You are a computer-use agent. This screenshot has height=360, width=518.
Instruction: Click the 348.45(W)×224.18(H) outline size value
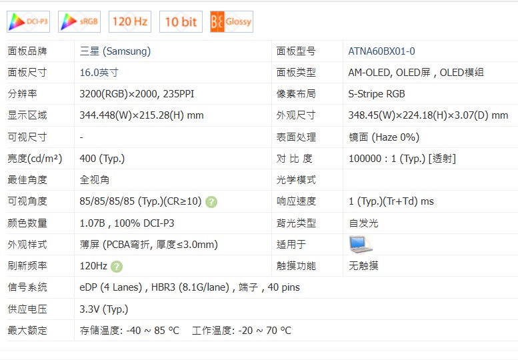pyautogui.click(x=428, y=115)
